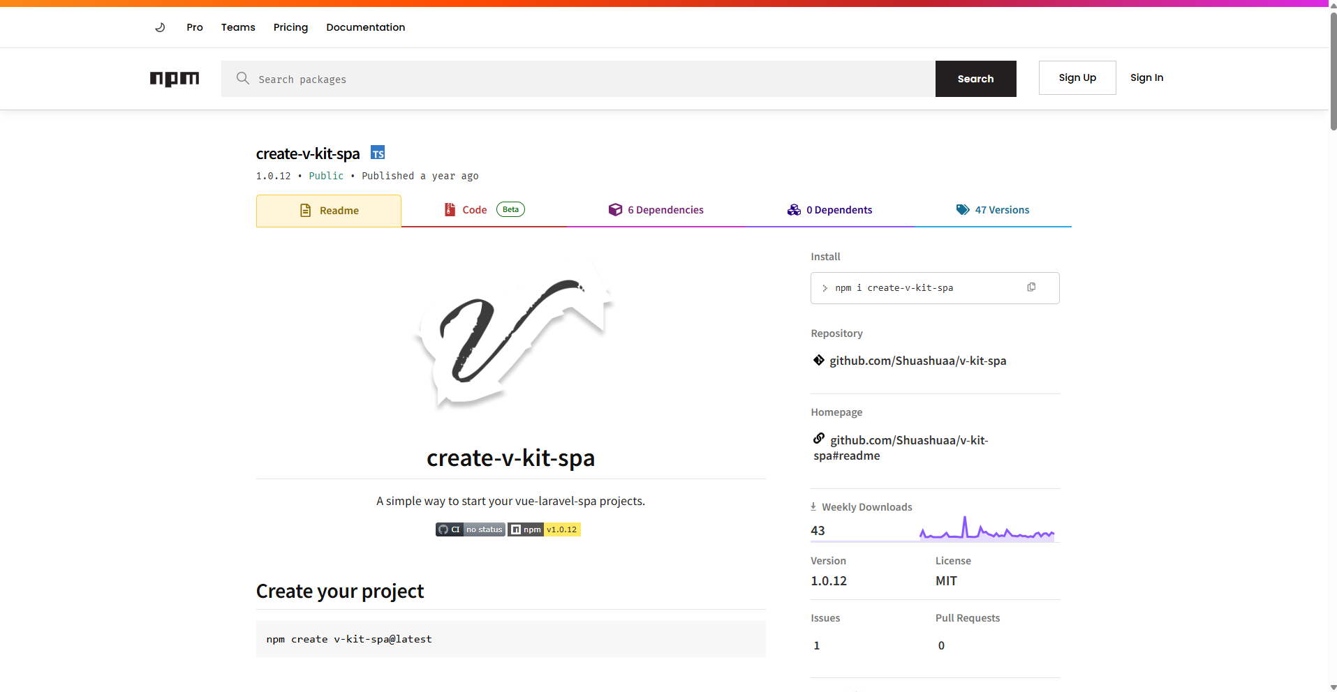The width and height of the screenshot is (1337, 692).
Task: Go to the Pricing page
Action: pyautogui.click(x=290, y=27)
